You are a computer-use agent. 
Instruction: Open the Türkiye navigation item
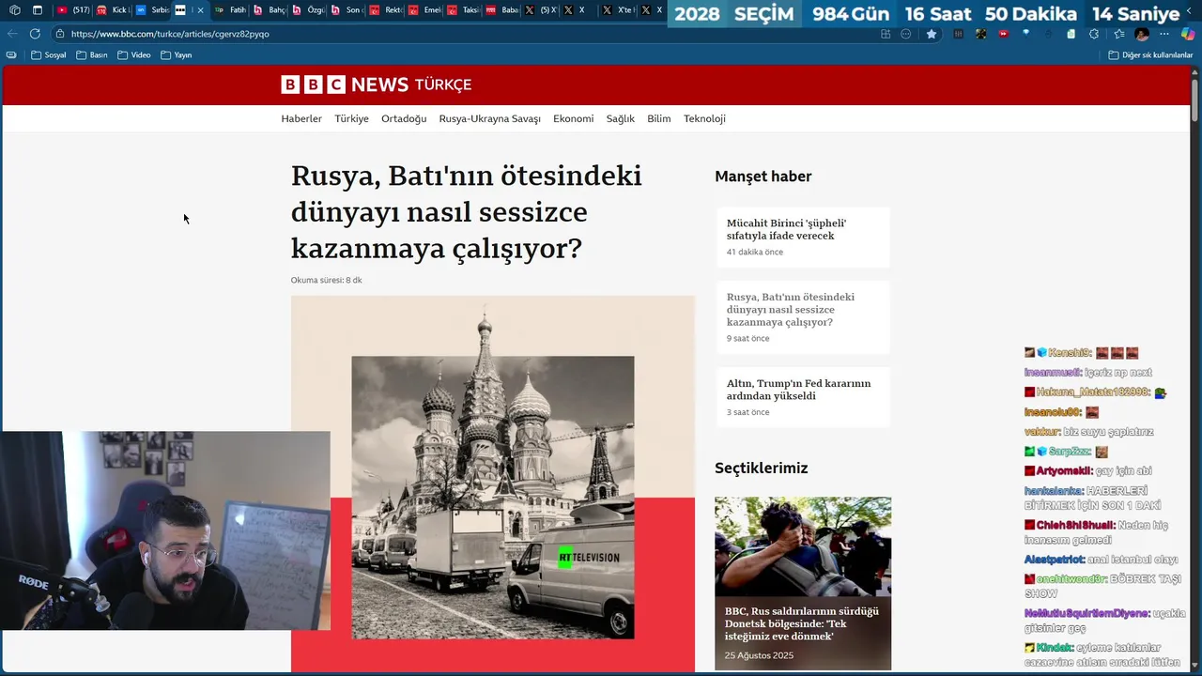coord(351,118)
